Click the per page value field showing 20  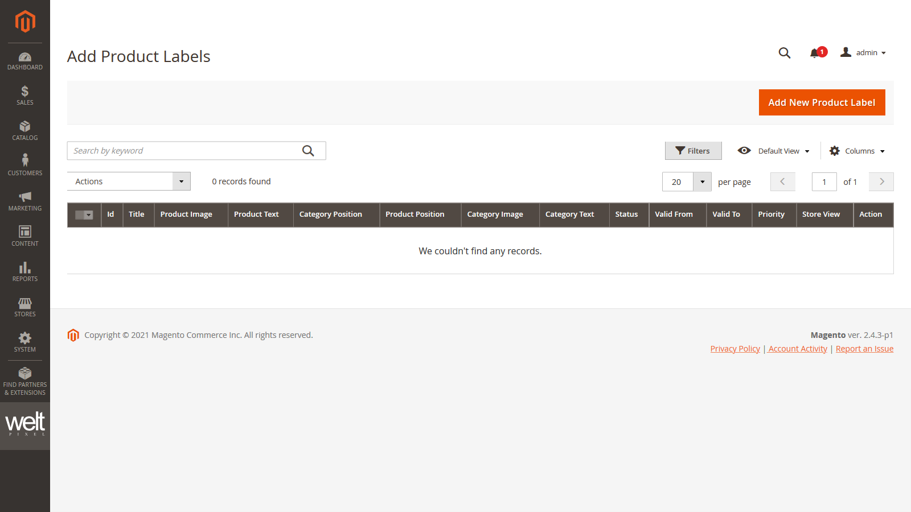(x=678, y=182)
